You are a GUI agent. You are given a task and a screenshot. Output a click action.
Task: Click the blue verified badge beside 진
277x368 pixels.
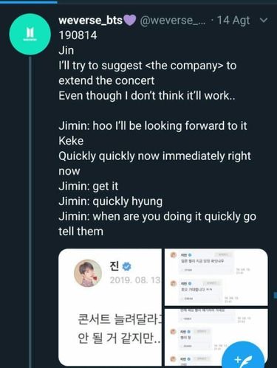pos(127,266)
